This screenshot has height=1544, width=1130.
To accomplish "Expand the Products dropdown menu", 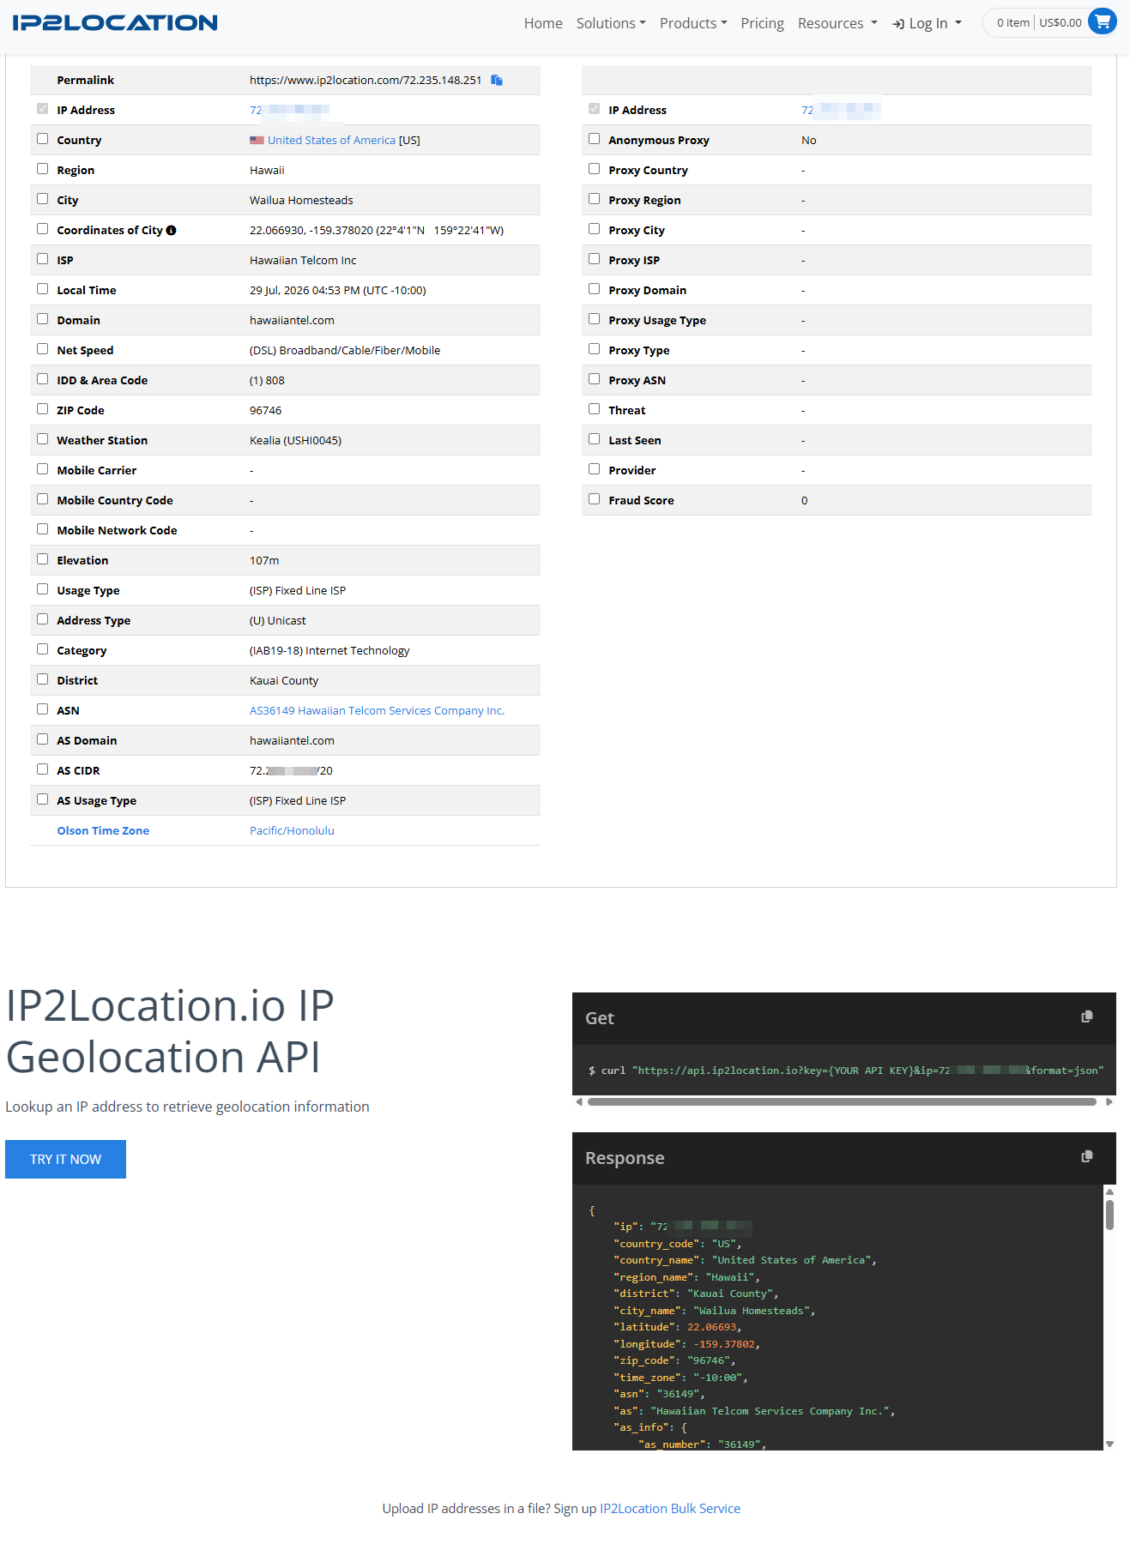I will pyautogui.click(x=693, y=23).
